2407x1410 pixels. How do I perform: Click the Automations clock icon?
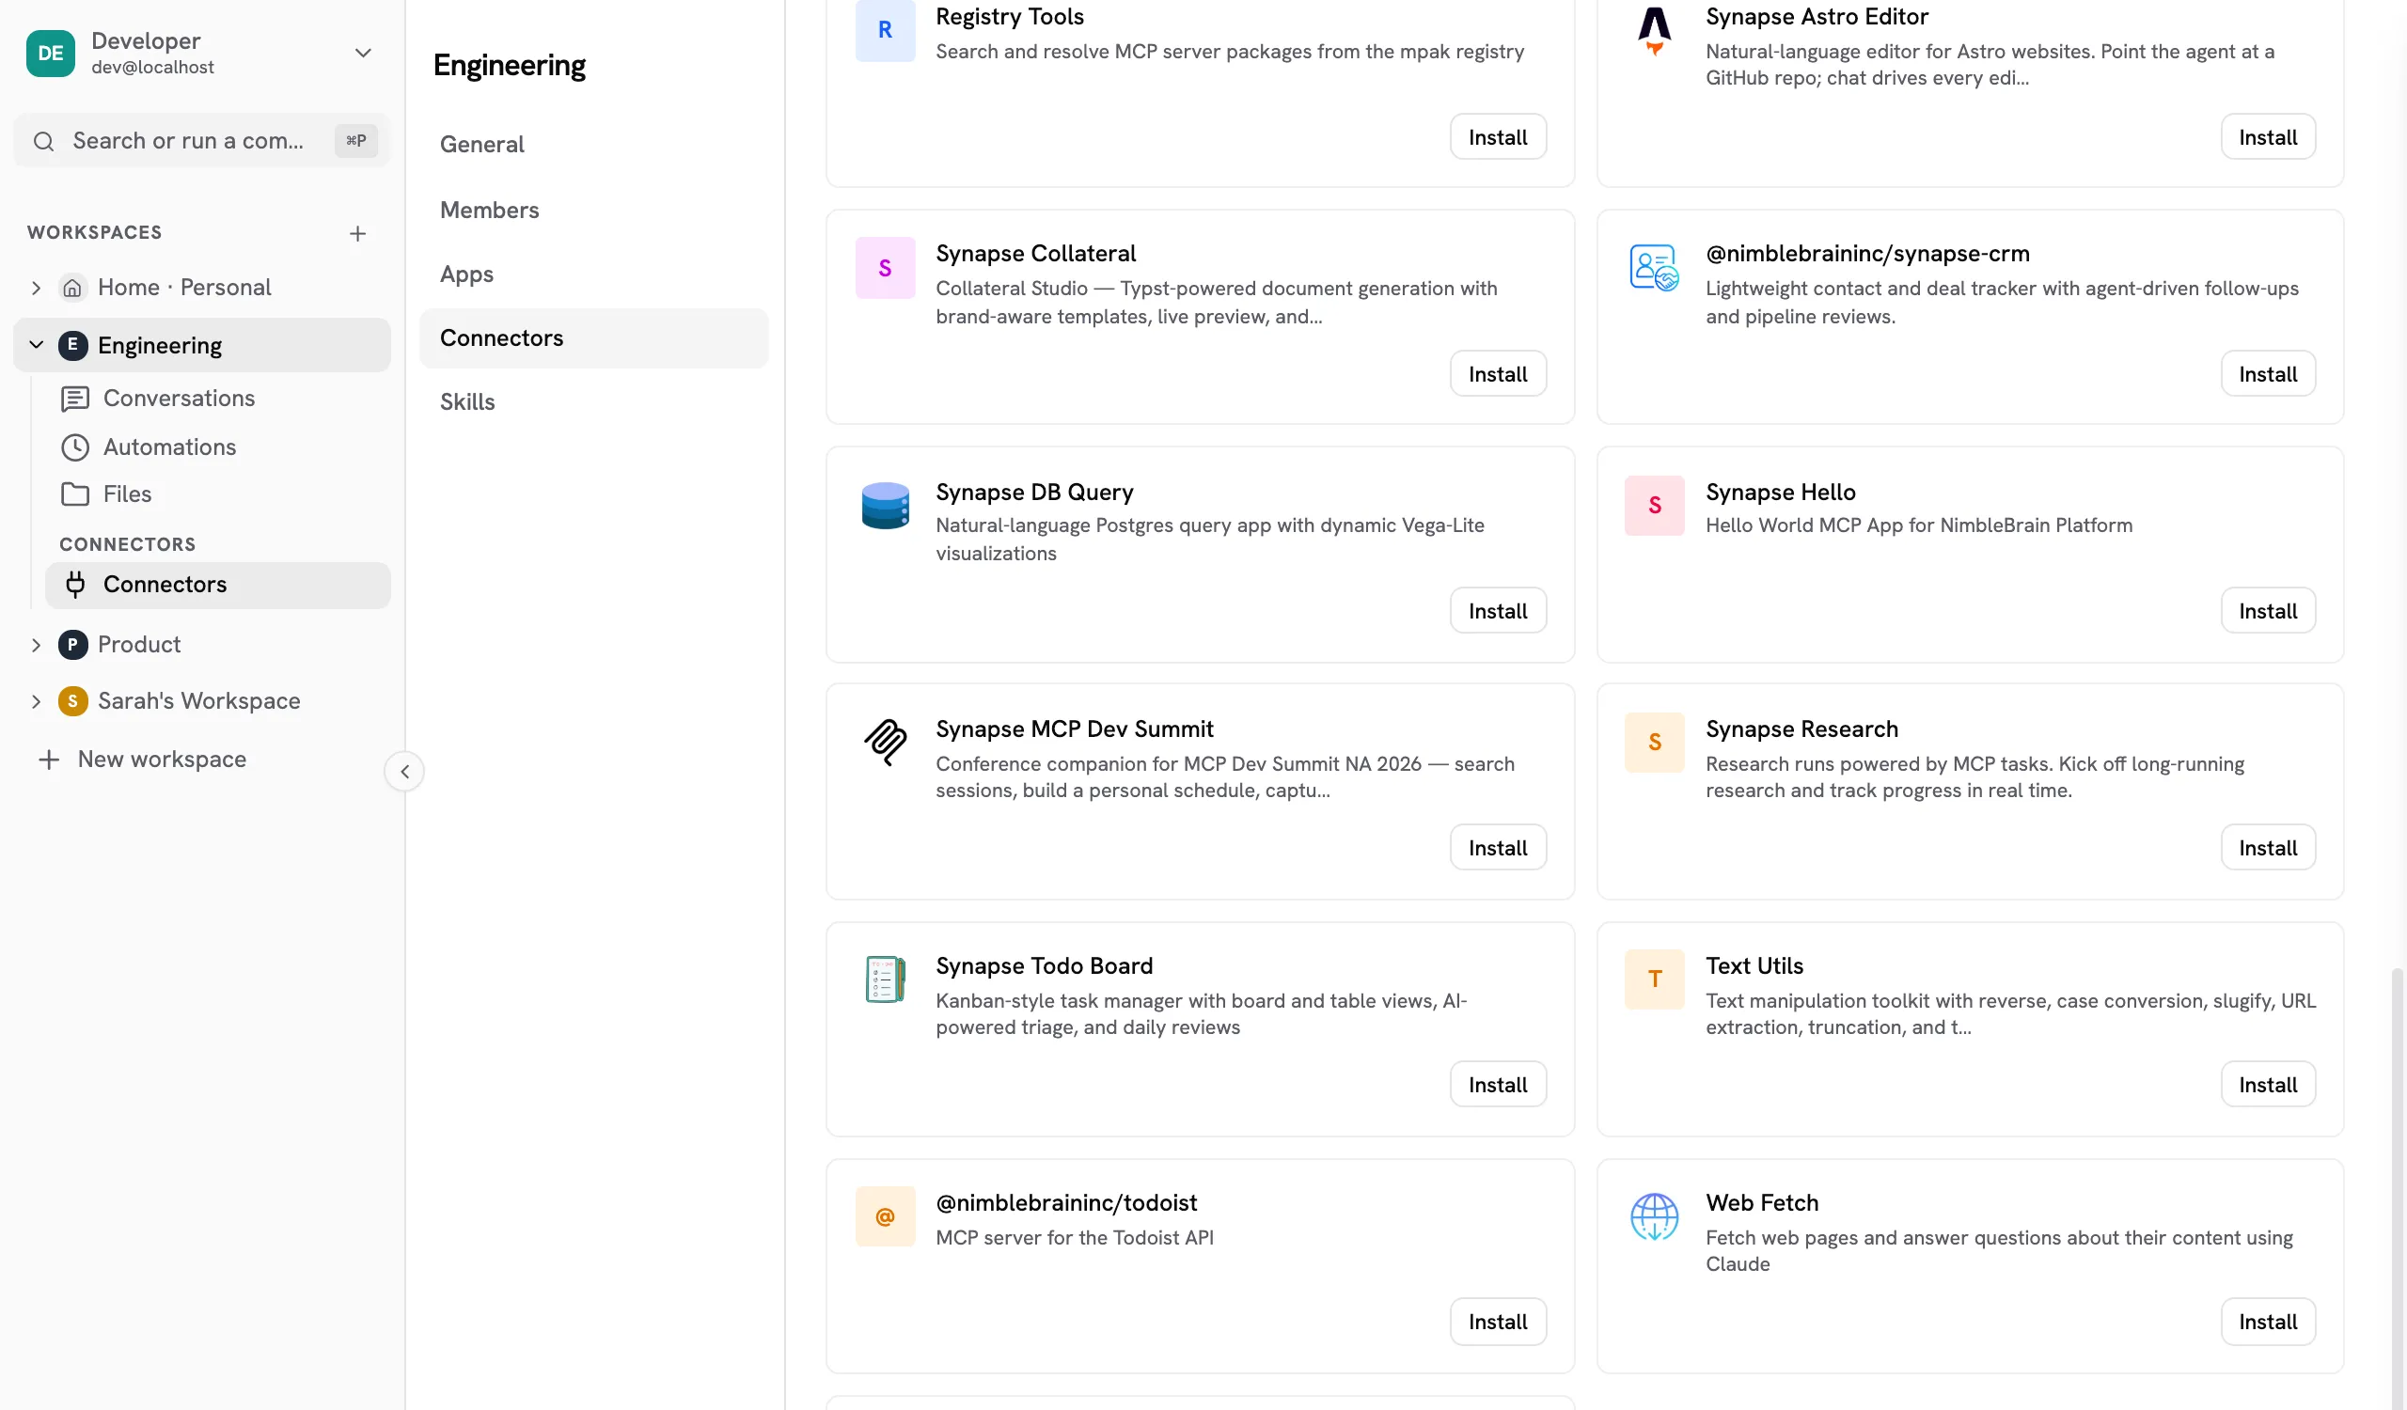click(x=75, y=446)
